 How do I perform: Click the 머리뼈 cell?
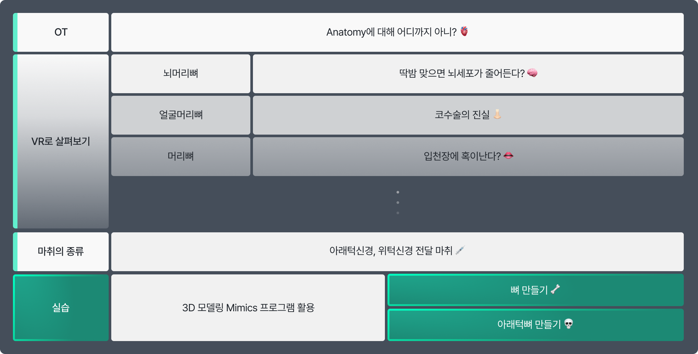coord(181,157)
